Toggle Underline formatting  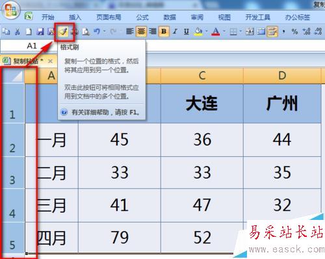187,32
